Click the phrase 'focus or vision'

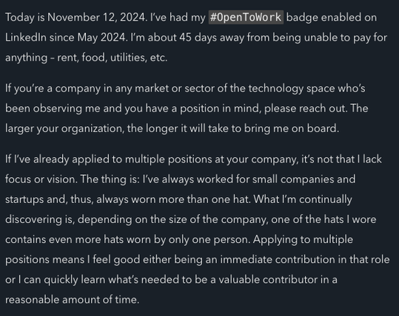[41, 179]
